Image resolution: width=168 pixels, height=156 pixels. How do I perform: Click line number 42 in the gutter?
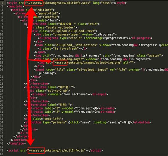click(1, 150)
